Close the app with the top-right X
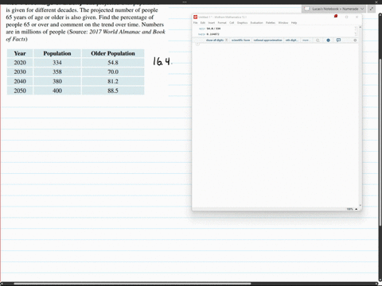The image size is (382, 286). point(376,2)
